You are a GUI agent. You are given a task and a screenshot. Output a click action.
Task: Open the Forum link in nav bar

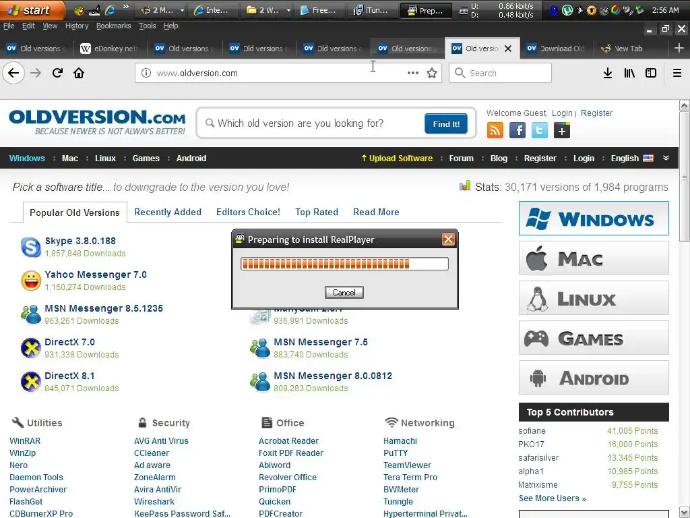pyautogui.click(x=461, y=158)
